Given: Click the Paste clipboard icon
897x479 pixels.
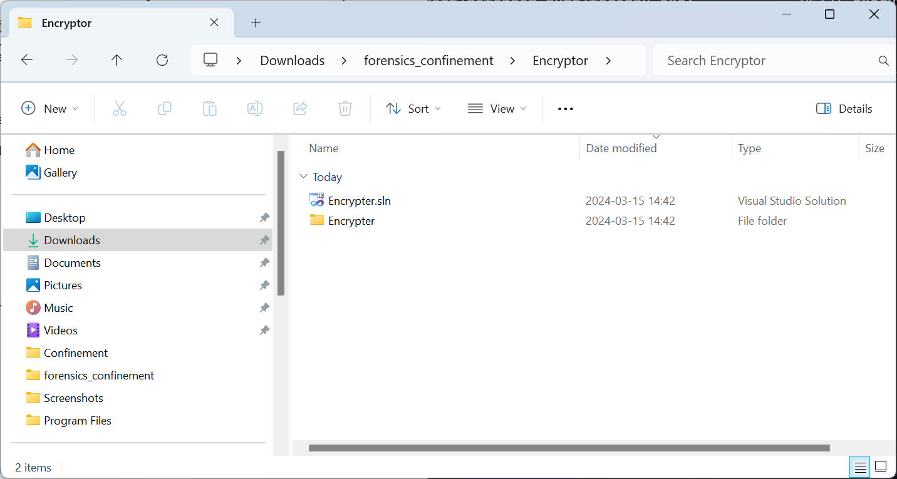Looking at the screenshot, I should point(210,108).
